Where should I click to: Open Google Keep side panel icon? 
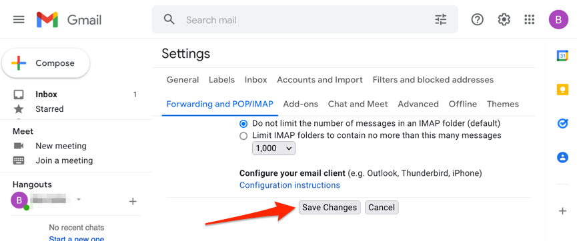562,90
